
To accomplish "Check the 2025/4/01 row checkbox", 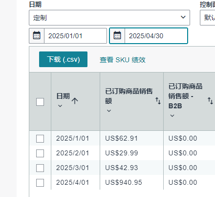I will 40,183.
